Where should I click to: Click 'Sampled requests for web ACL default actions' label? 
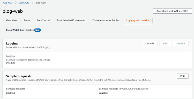point(123,89)
